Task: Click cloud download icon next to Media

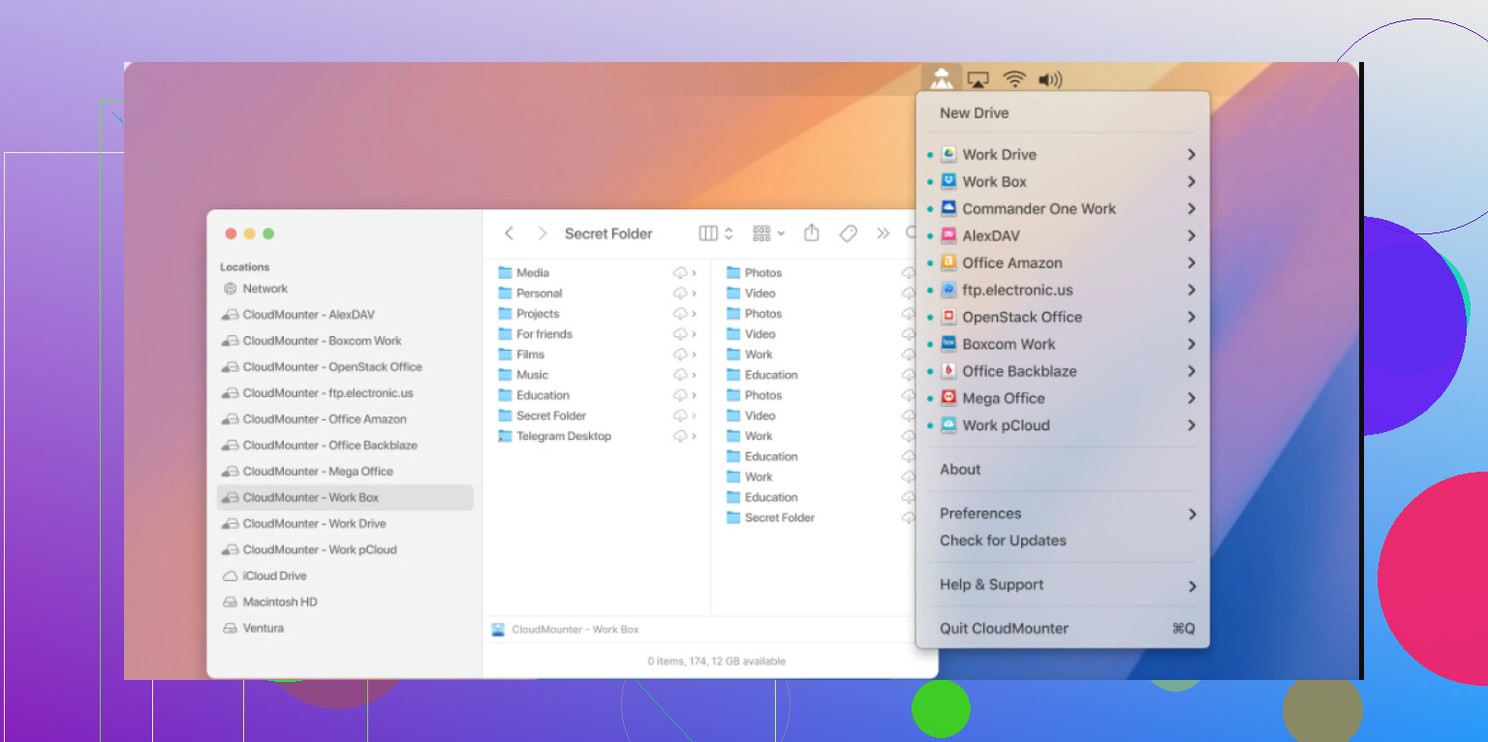Action: point(680,273)
